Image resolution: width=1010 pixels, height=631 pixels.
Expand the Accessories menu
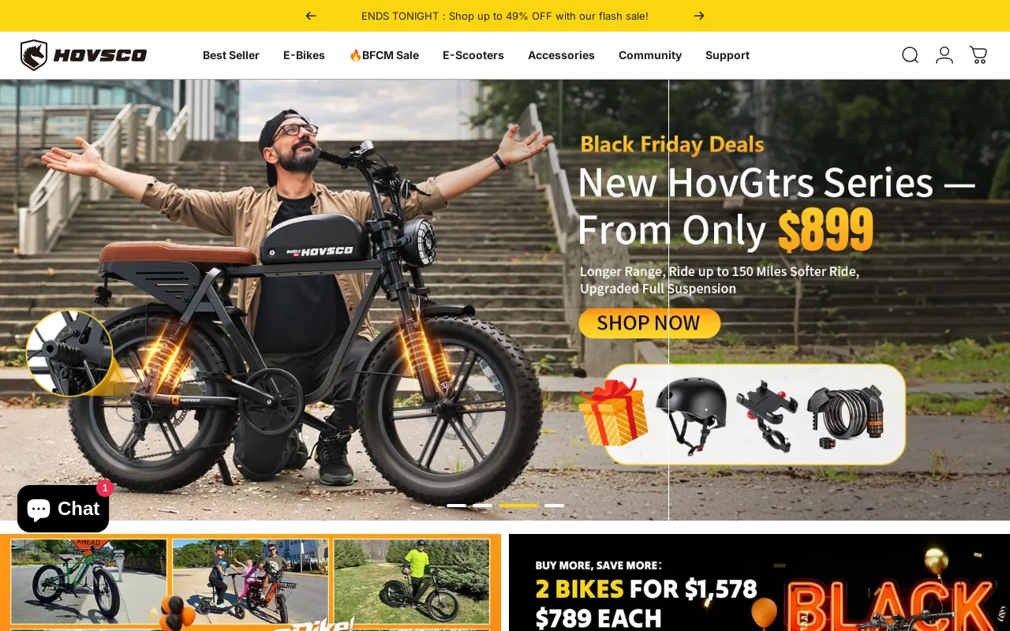point(561,55)
